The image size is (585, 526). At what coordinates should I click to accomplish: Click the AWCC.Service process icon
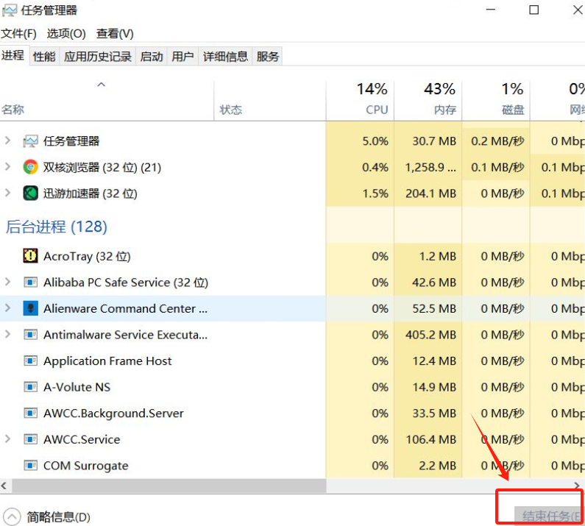(30, 439)
